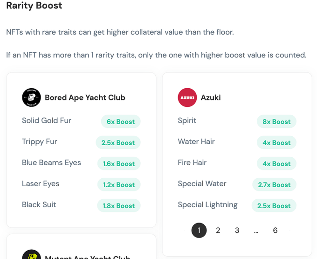Click the 4x Boost badge beside Fire Hair
Image resolution: width=317 pixels, height=259 pixels.
[276, 164]
